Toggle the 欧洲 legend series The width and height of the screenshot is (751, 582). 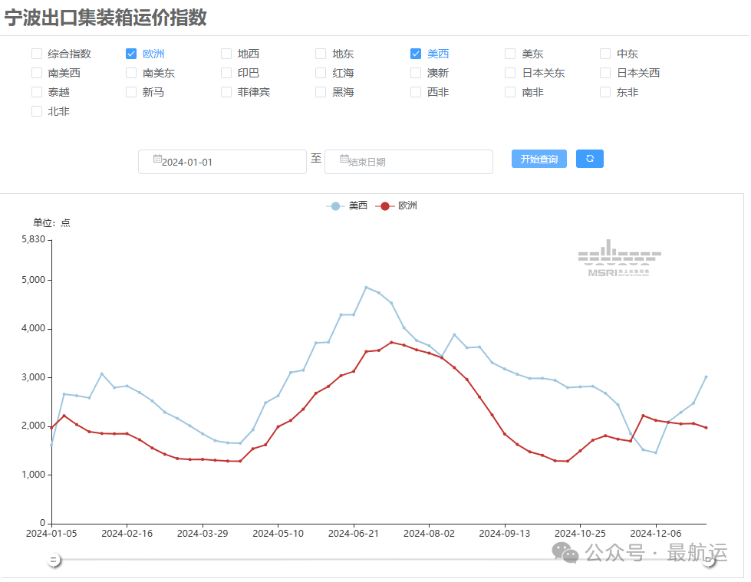click(396, 206)
